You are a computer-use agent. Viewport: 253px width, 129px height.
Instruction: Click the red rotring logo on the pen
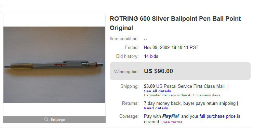click(61, 65)
